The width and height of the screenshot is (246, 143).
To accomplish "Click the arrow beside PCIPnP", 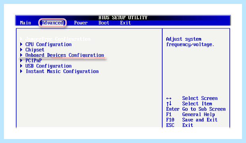I will click(x=21, y=60).
